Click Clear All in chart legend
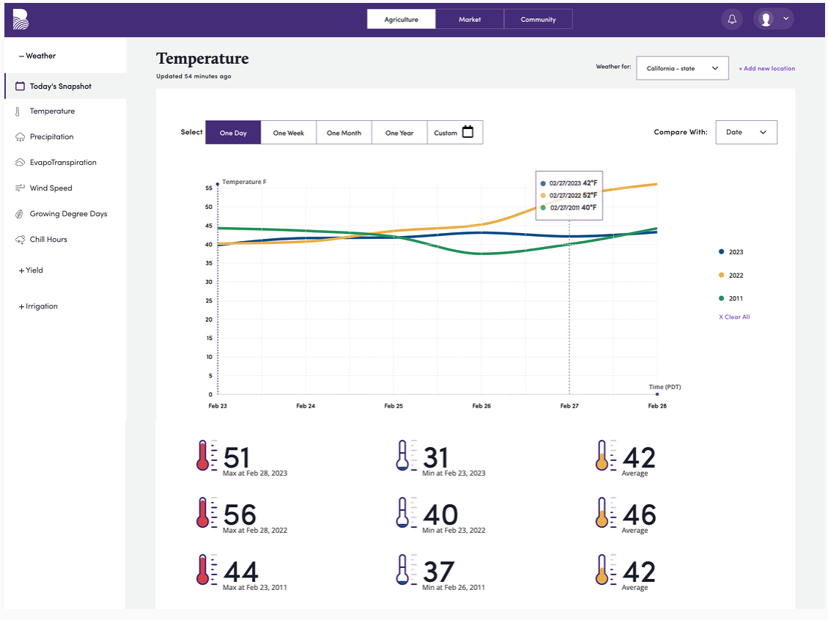The width and height of the screenshot is (828, 620). click(x=734, y=317)
